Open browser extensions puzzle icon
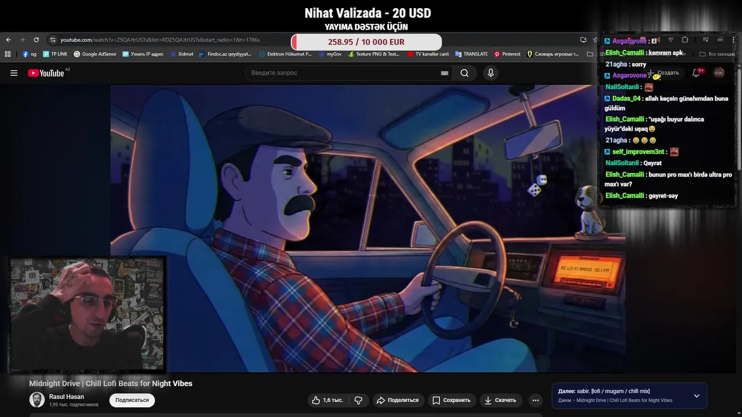Image resolution: width=742 pixels, height=417 pixels. [x=685, y=40]
